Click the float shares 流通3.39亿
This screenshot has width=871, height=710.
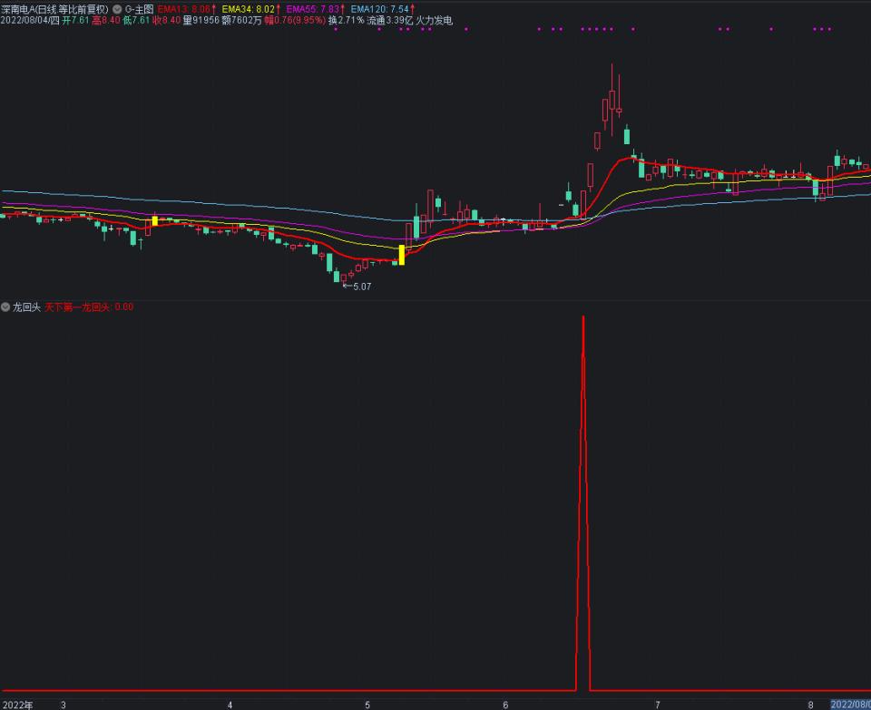390,21
